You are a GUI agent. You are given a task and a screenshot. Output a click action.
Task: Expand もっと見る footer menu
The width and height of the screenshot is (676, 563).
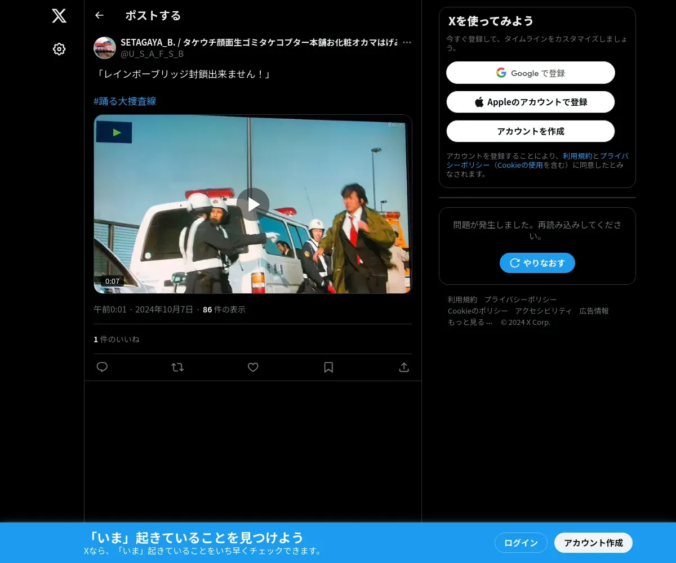470,322
